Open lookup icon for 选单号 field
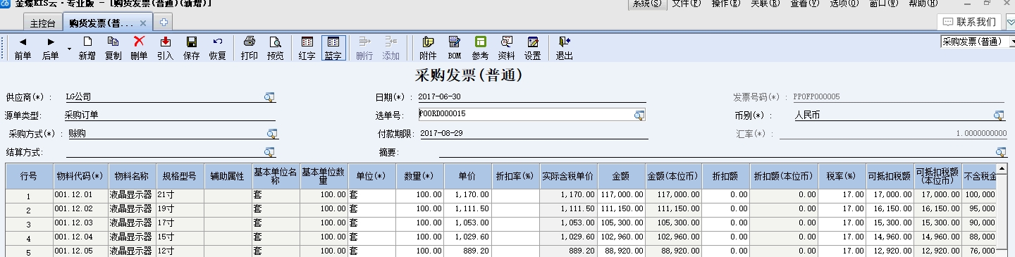The image size is (1015, 257). (x=639, y=115)
